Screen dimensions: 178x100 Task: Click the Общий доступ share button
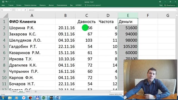coord(170,5)
